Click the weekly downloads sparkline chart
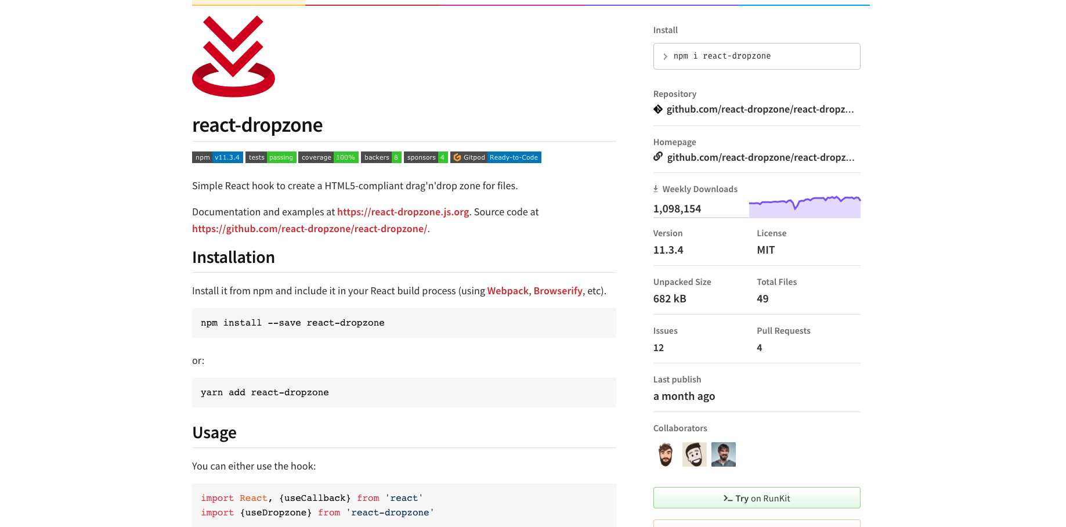The height and width of the screenshot is (527, 1066). tap(805, 207)
